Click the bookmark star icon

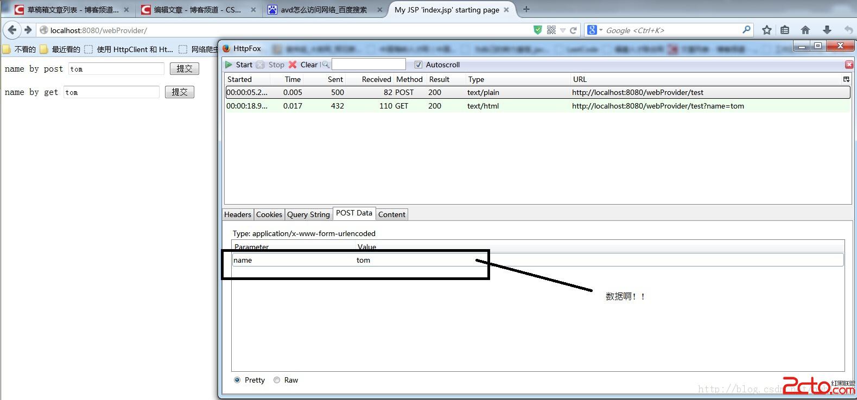click(766, 30)
